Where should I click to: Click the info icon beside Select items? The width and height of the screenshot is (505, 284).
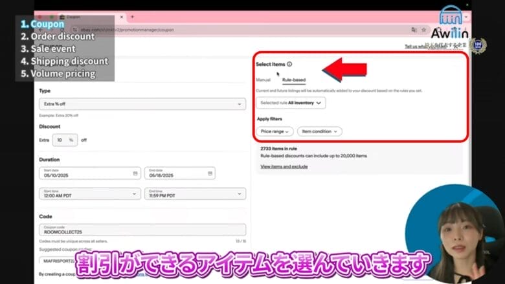coord(289,64)
